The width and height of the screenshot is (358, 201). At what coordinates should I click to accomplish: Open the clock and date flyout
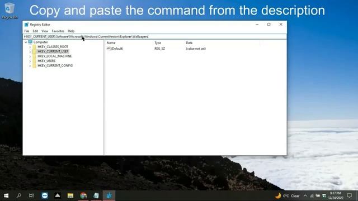pyautogui.click(x=336, y=196)
